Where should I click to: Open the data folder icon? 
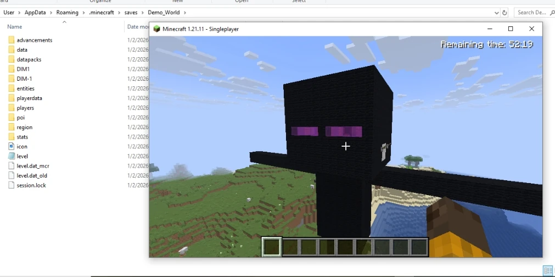coord(11,49)
